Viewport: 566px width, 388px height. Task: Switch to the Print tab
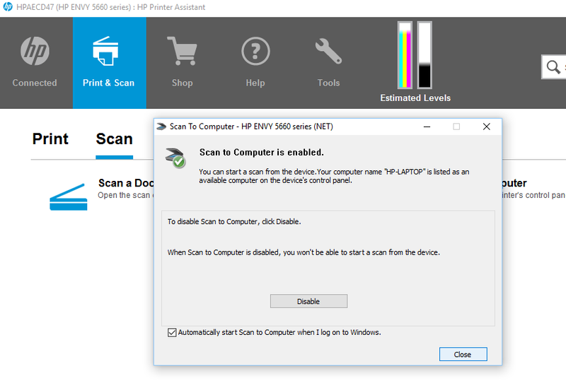tap(50, 139)
